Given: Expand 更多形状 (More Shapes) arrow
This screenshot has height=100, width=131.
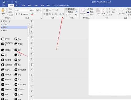Looking at the screenshot, I should click(10, 21).
